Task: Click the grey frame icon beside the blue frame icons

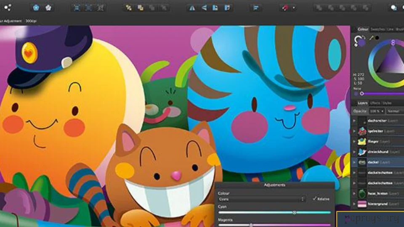Action: tap(101, 8)
